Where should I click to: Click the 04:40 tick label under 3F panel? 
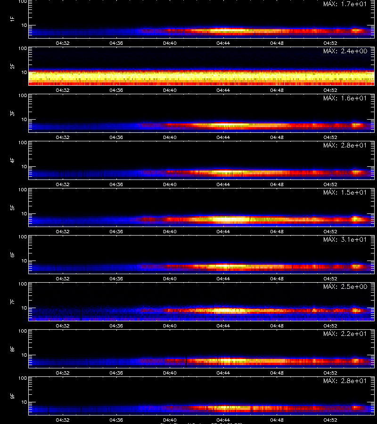170,138
